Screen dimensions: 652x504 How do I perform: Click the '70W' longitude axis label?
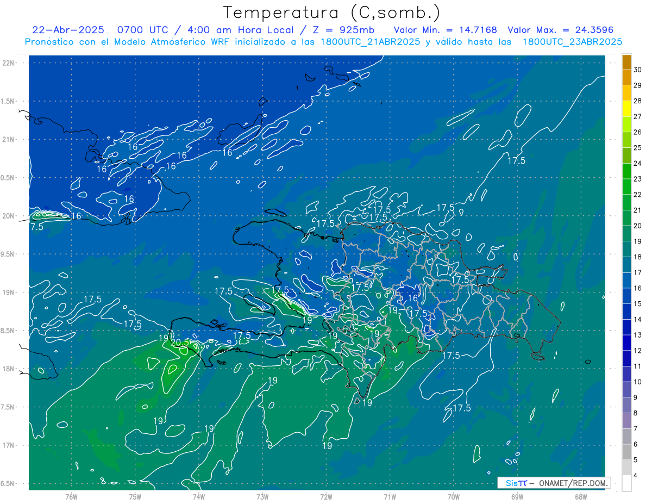(454, 497)
